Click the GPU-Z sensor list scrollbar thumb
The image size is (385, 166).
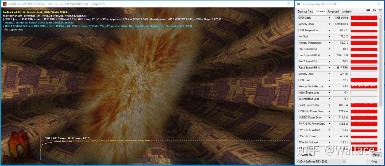click(x=381, y=62)
